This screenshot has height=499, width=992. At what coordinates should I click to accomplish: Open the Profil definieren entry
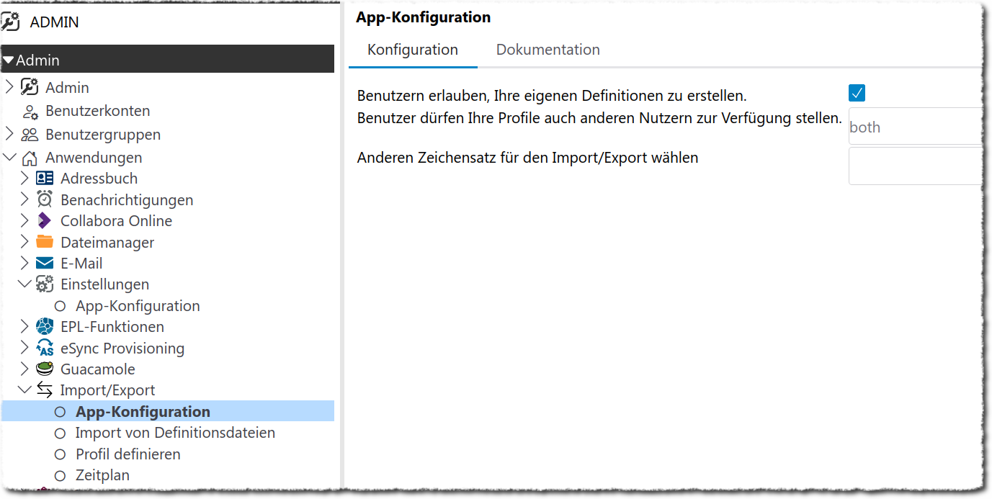tap(128, 454)
